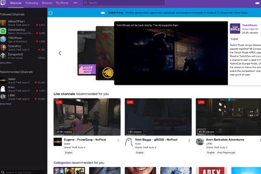Click the top Search input field

(124, 3)
